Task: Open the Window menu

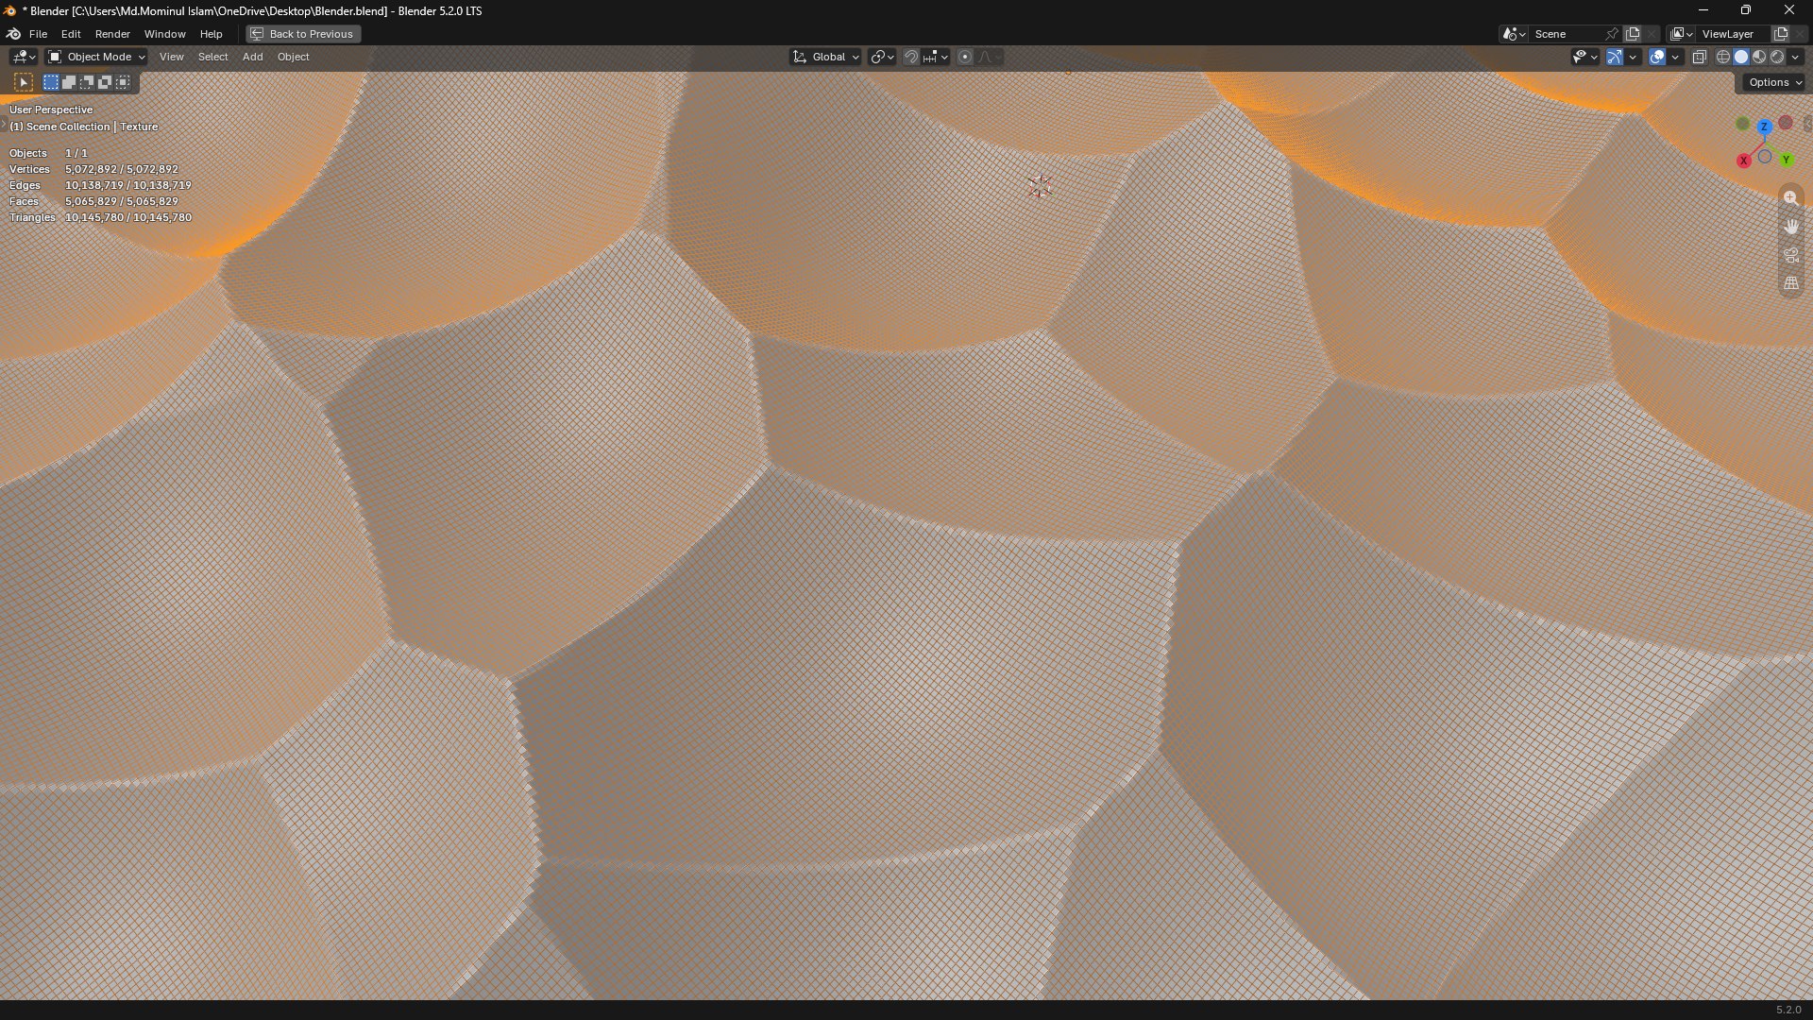Action: [164, 34]
